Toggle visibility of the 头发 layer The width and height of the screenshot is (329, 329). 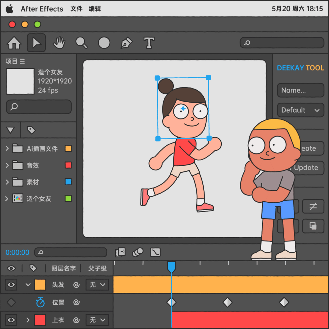pos(11,285)
